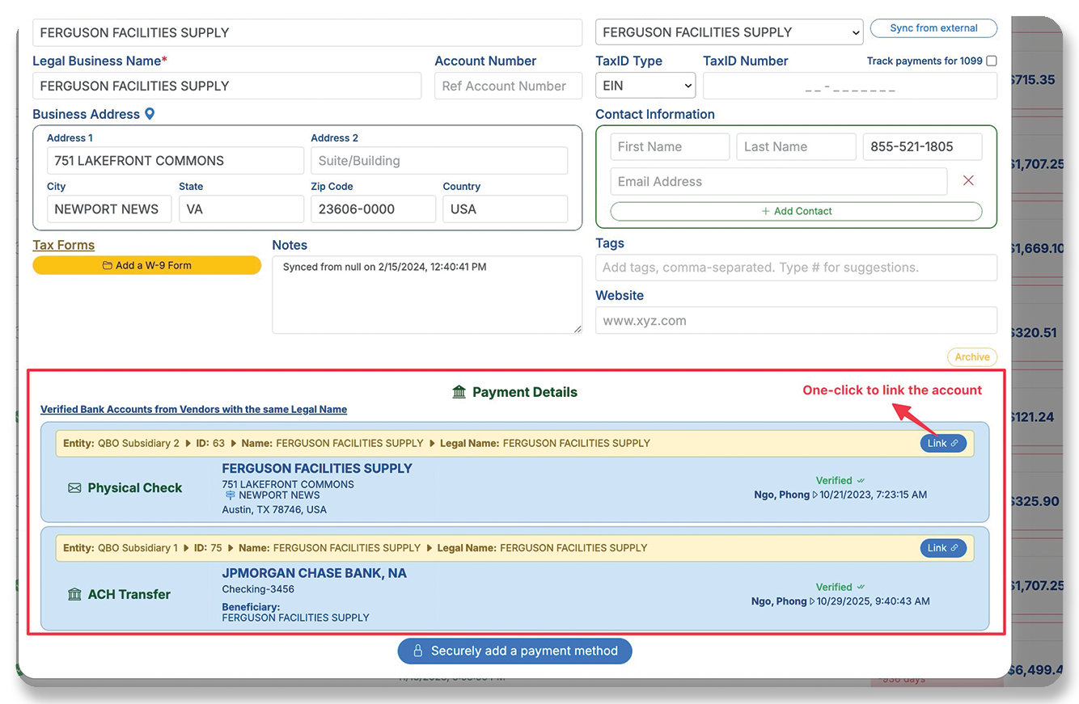Link the QBO Subsidiary 2 account

943,443
